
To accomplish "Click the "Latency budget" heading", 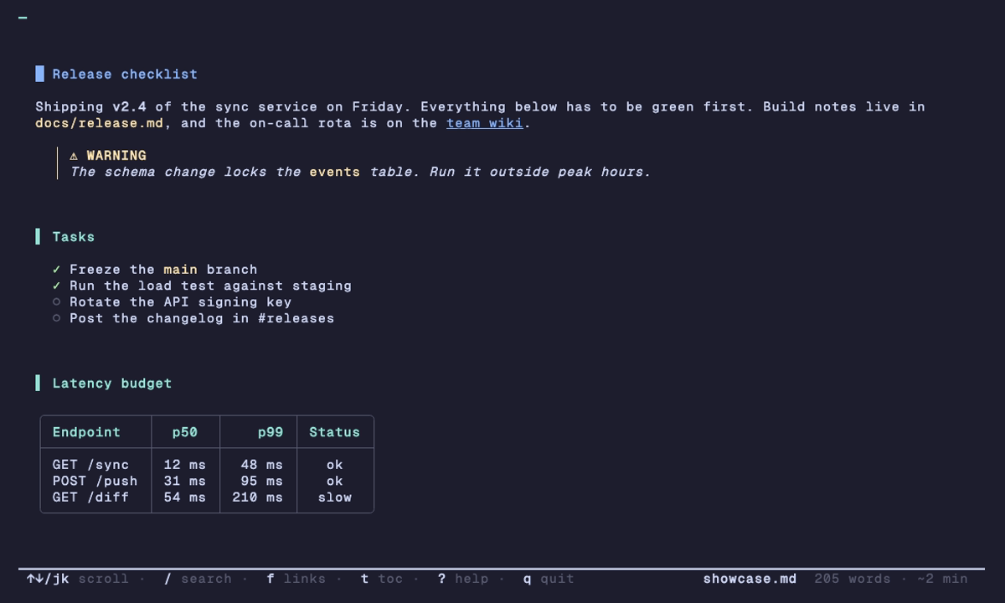I will point(112,384).
